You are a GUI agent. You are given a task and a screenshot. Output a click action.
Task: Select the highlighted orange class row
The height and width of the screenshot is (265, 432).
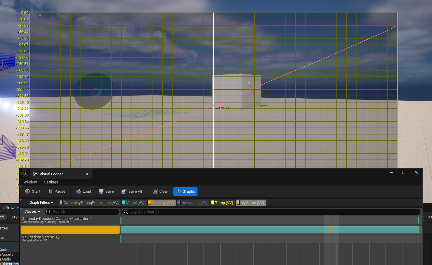[70, 229]
